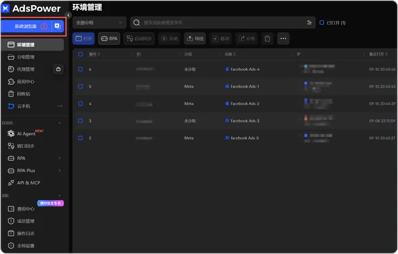Check the checkbox for row 2
The height and width of the screenshot is (254, 398).
point(81,138)
